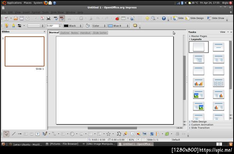234x154 pixels.
Task: Choose the Select arrow tool
Action: click(x=6, y=134)
